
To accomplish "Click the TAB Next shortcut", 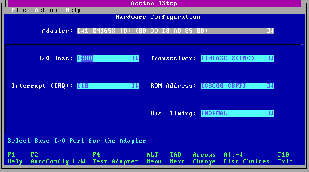I will coord(177,158).
